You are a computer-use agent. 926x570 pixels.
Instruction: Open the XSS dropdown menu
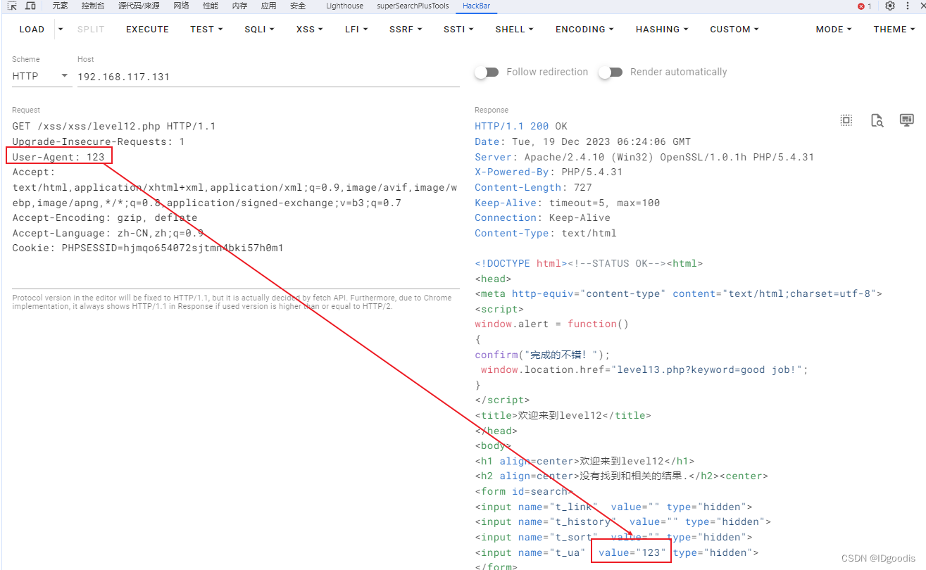click(x=309, y=30)
